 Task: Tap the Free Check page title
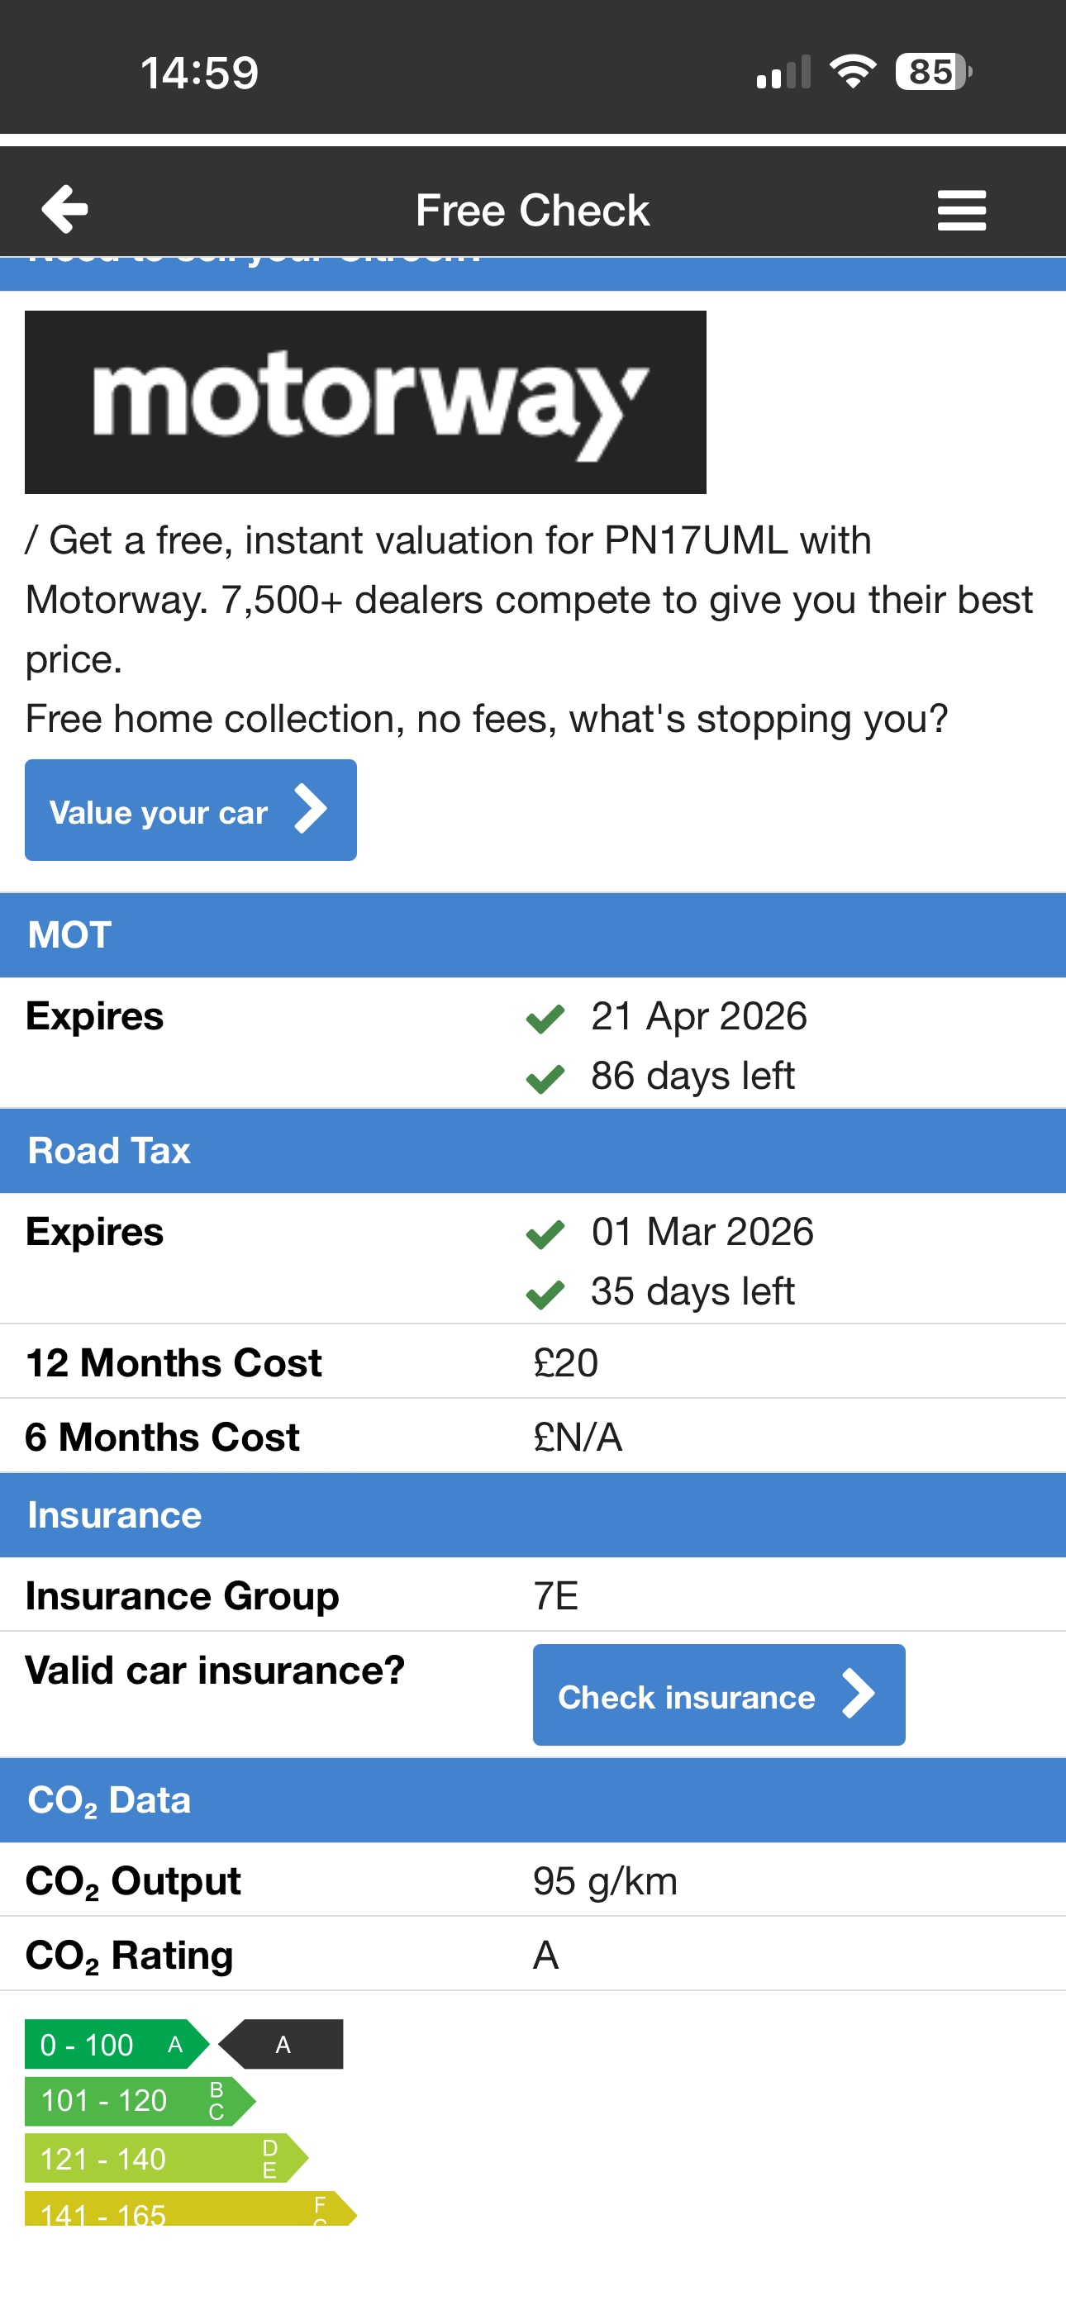coord(532,211)
